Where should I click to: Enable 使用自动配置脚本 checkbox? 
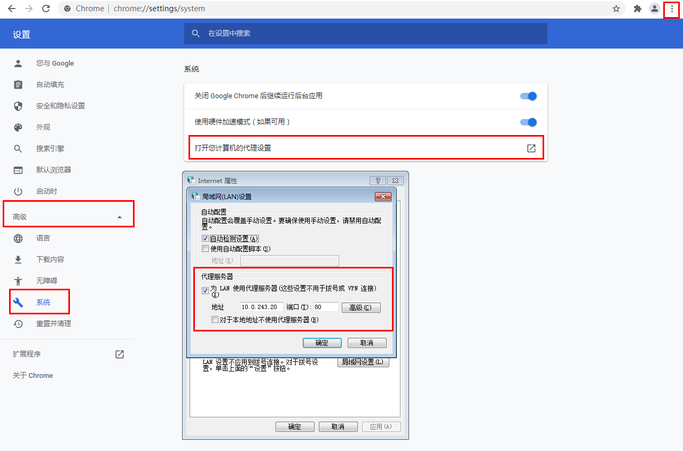205,249
